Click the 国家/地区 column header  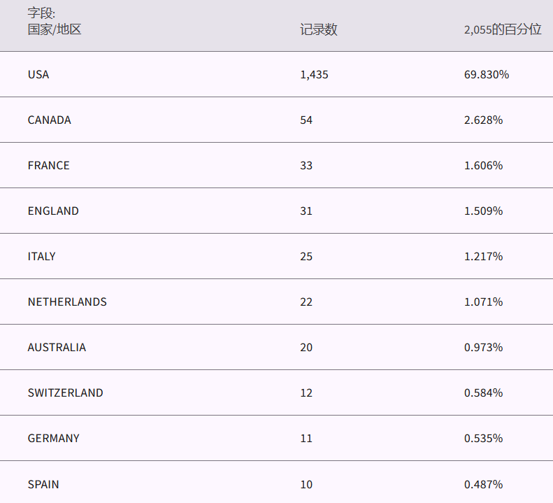tap(55, 29)
